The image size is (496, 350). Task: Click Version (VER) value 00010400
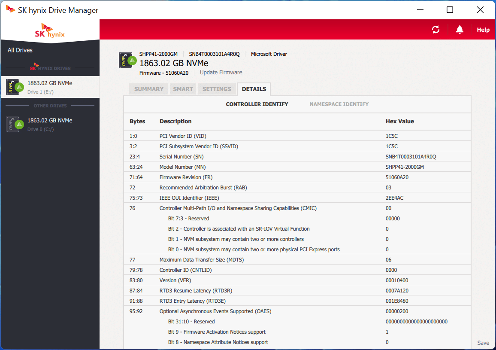397,280
